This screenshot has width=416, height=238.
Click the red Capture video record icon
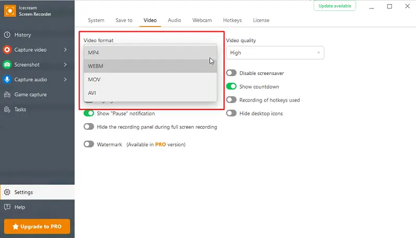coord(7,49)
